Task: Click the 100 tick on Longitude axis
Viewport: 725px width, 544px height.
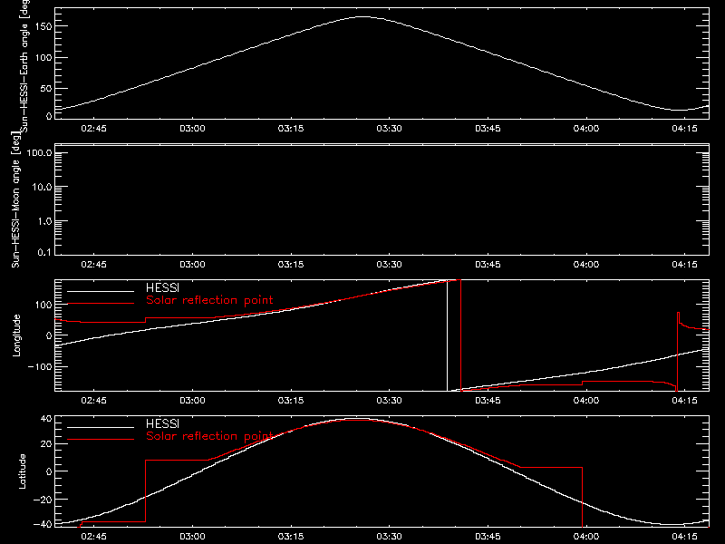Action: 44,305
